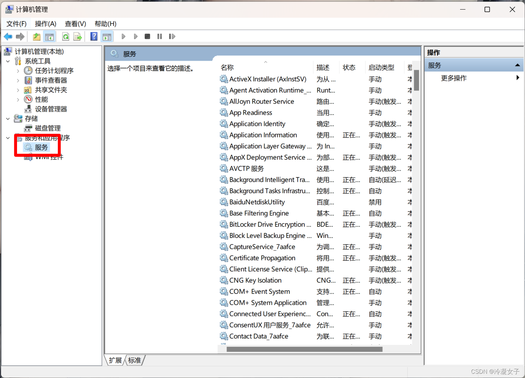Select Base Filtering Engine service

click(316, 213)
